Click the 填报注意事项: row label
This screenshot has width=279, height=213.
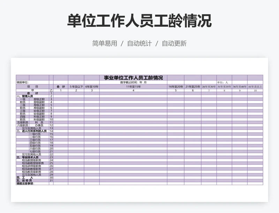(x=25, y=183)
